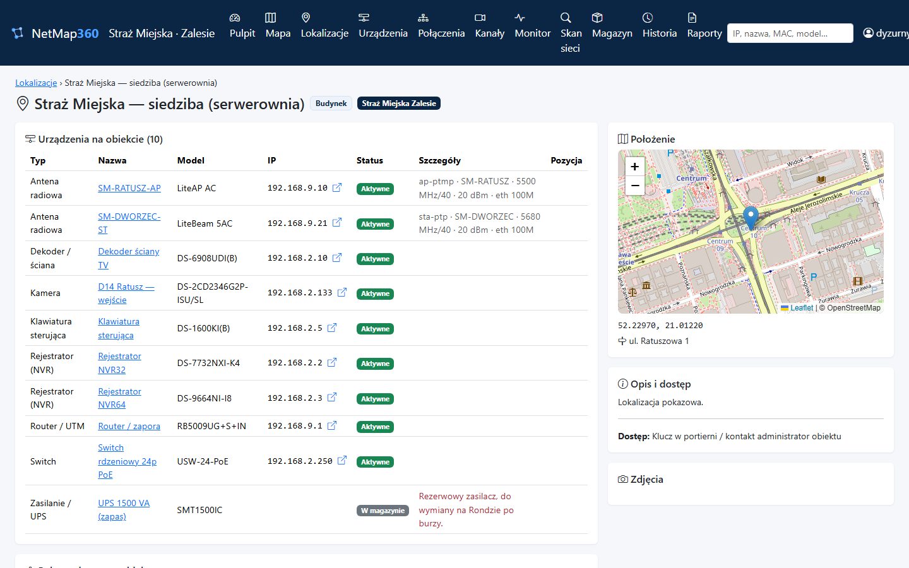Open Router / zapora device
Screen dimensions: 909x568
click(129, 426)
